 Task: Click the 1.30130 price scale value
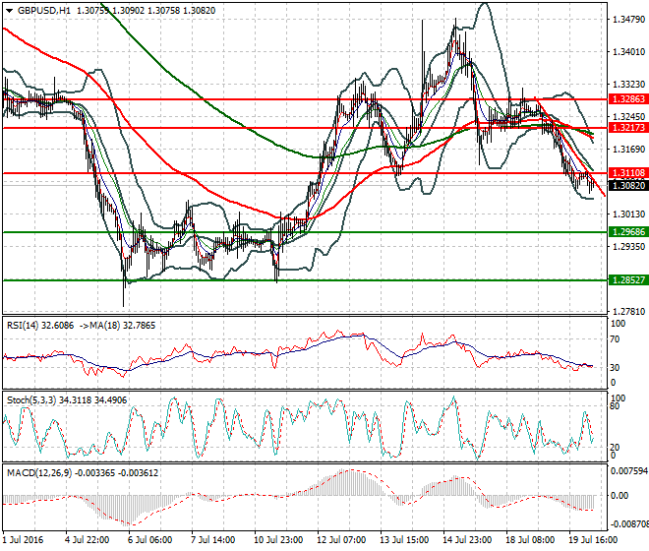click(x=628, y=214)
